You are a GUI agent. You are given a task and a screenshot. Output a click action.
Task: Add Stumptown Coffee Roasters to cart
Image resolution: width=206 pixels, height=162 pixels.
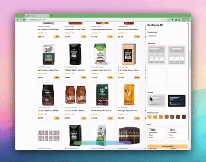click(83, 37)
